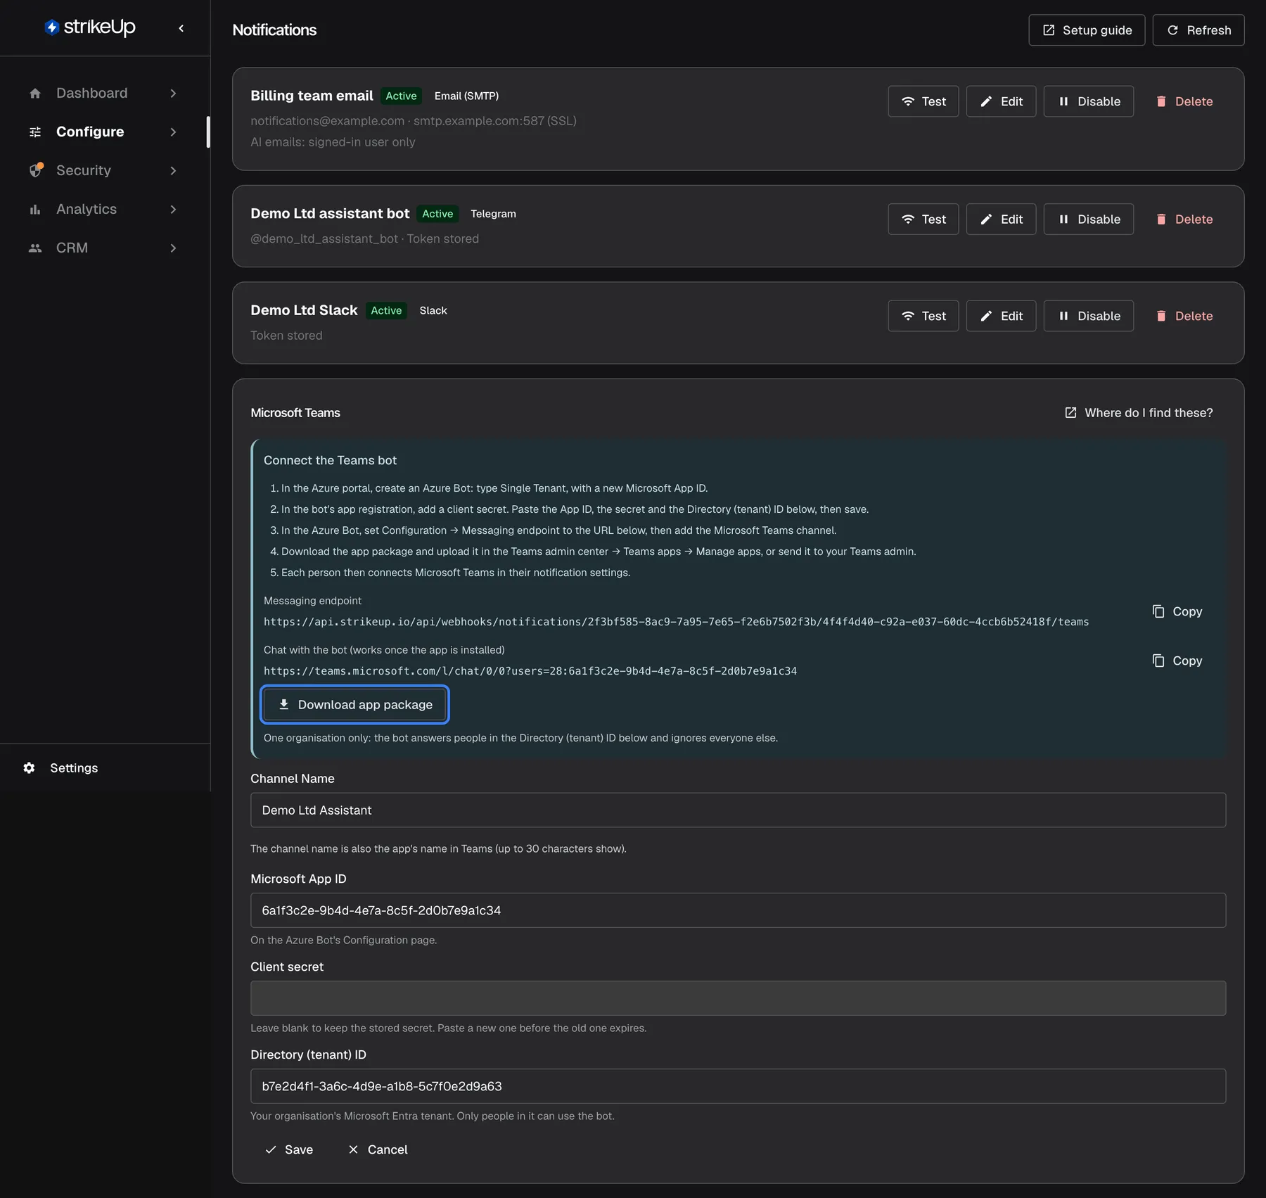Screen dimensions: 1266x1198
Task: Expand the Dashboard menu chevron
Action: 173,94
